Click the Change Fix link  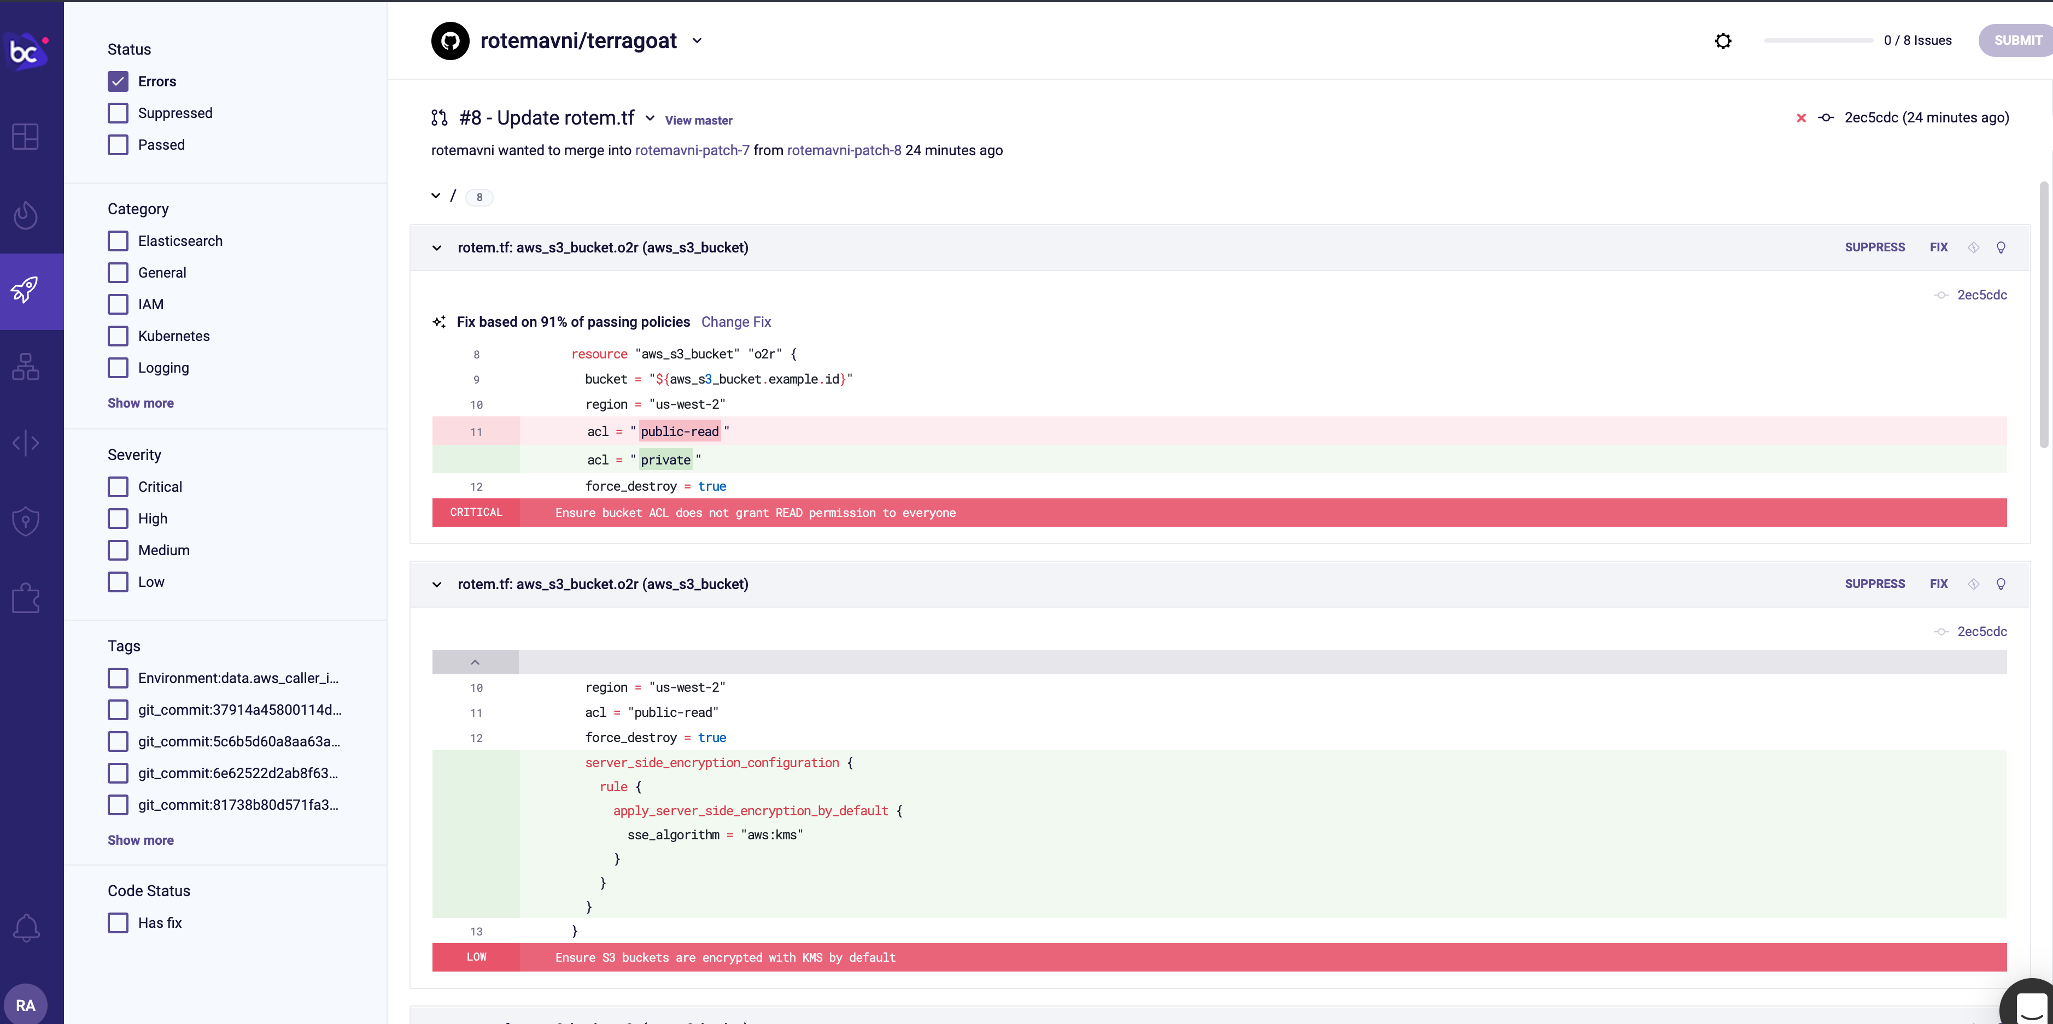735,322
